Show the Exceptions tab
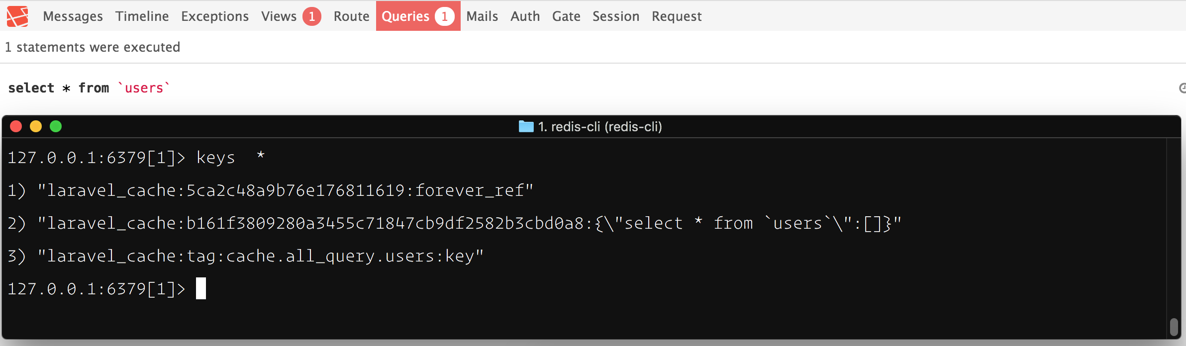This screenshot has width=1186, height=346. (x=214, y=16)
